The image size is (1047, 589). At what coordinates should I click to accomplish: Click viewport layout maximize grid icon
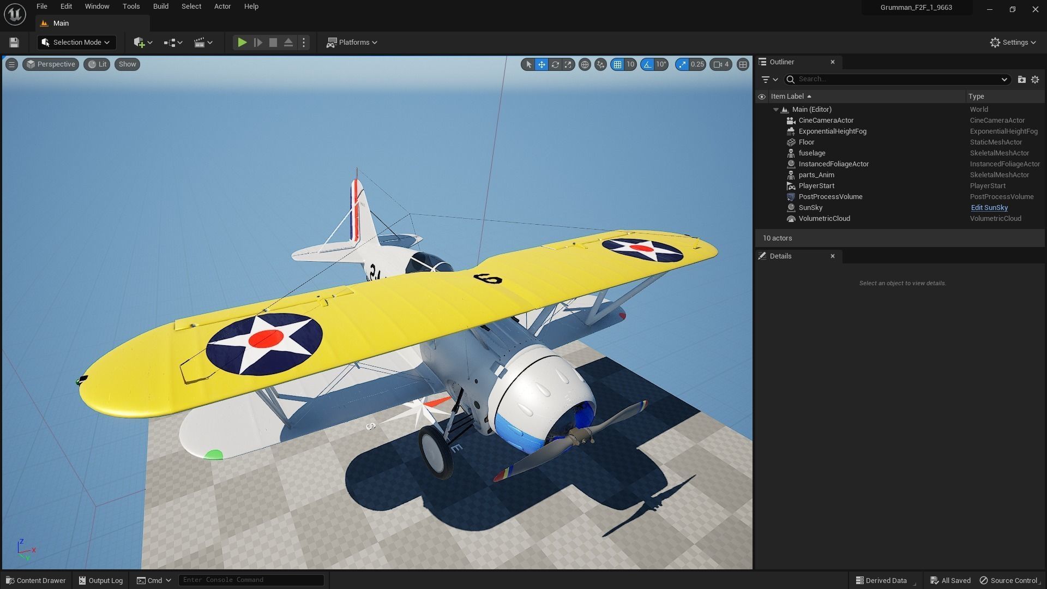point(743,64)
